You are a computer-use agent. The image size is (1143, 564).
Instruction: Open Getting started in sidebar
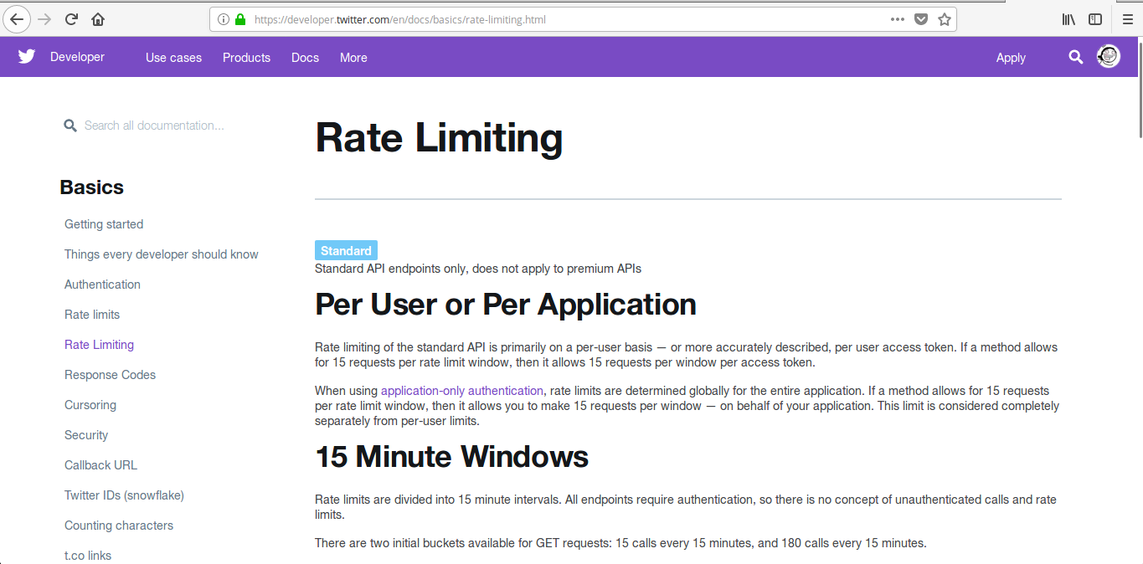click(x=104, y=224)
